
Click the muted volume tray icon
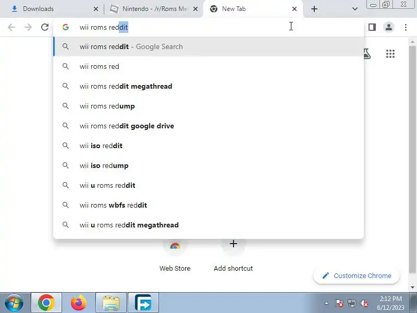pos(364,303)
